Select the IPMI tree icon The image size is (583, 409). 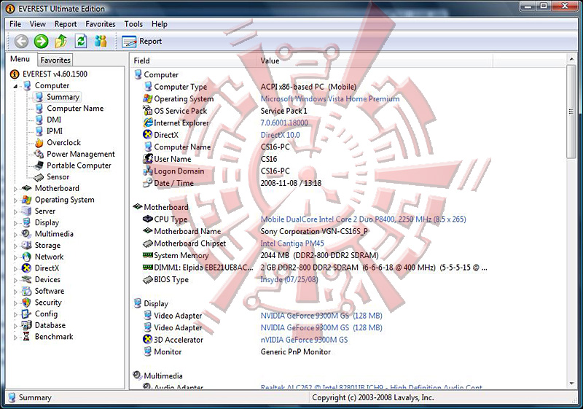pyautogui.click(x=39, y=131)
